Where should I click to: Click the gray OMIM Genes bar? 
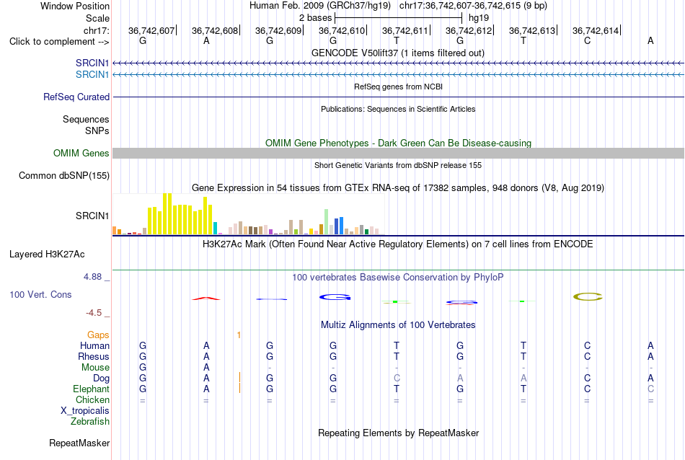pyautogui.click(x=398, y=153)
